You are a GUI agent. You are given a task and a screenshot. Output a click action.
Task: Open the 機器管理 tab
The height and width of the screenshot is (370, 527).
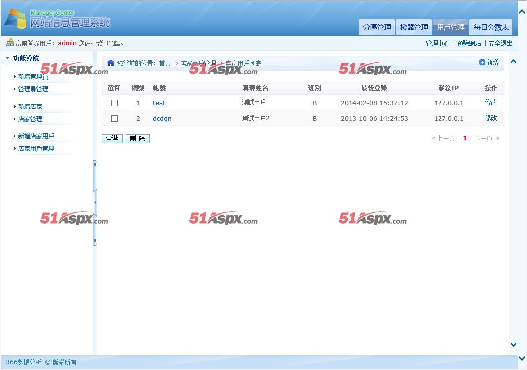point(414,27)
